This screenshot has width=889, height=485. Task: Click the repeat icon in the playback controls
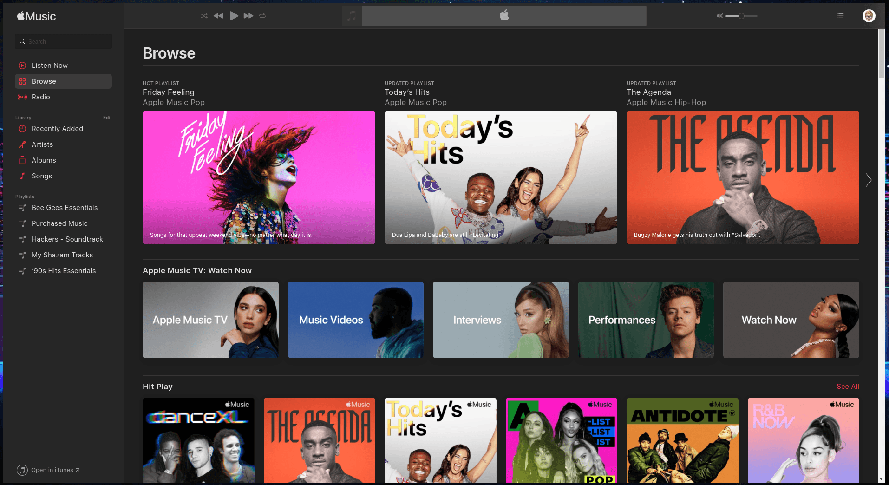pos(262,16)
